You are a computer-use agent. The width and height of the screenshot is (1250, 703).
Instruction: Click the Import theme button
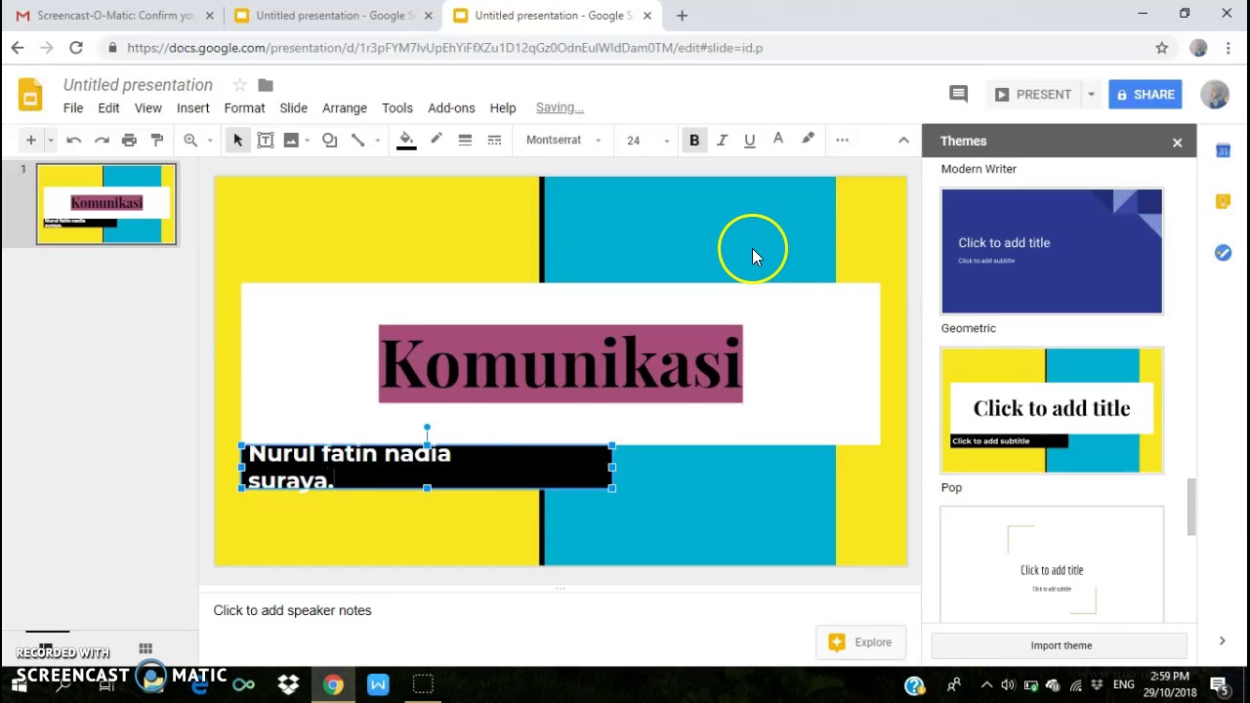pyautogui.click(x=1060, y=645)
